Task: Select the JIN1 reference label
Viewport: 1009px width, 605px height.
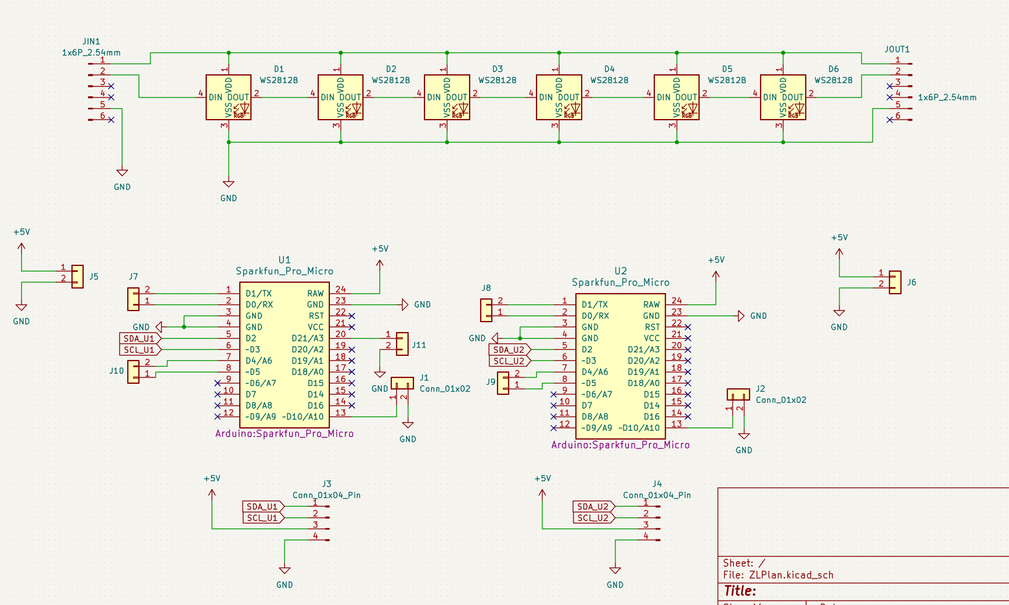Action: coord(91,41)
